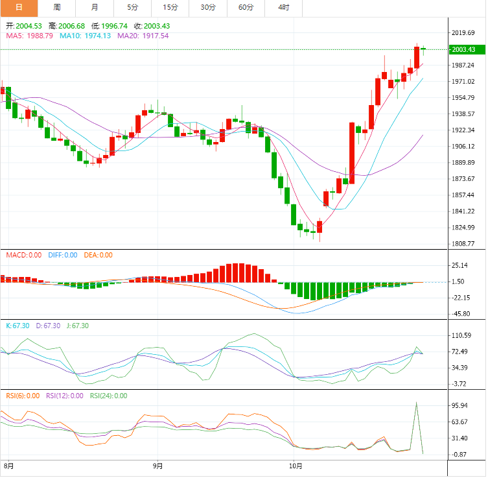Click the RSI(6) indicator label
The image size is (488, 478).
(23, 396)
